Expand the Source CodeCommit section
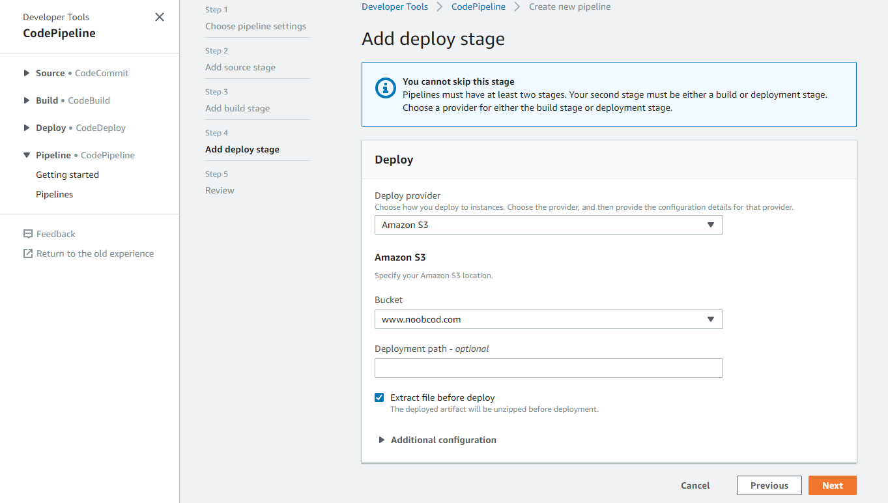The height and width of the screenshot is (503, 888). (x=27, y=73)
